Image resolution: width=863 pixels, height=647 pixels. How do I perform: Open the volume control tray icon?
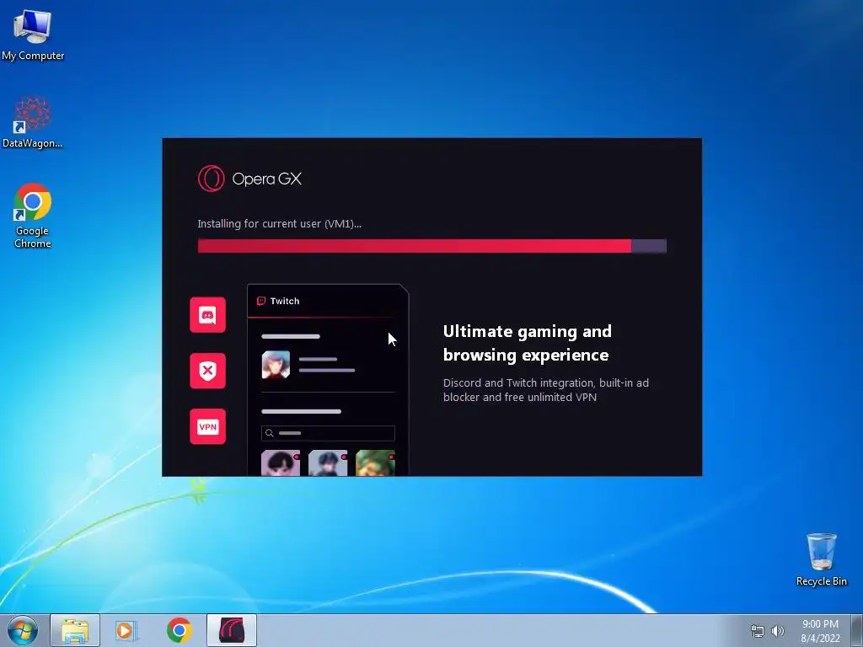pos(777,631)
